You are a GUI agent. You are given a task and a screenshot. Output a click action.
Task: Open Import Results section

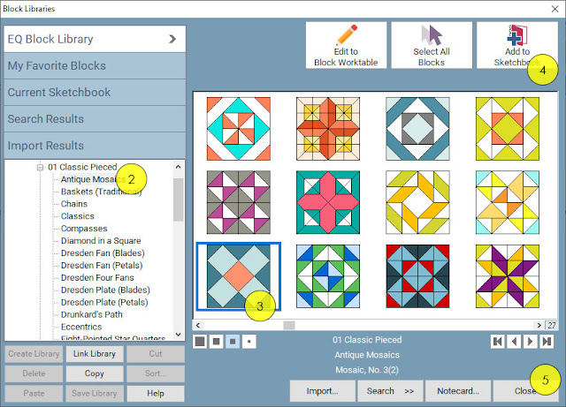(x=95, y=146)
